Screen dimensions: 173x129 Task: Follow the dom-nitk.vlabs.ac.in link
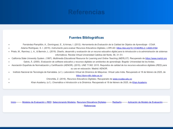coord(89,75)
